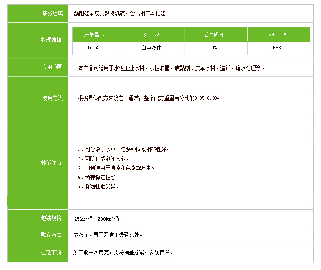Select the 活性成分 column header
Image resolution: width=321 pixels, height=270 pixels.
(x=215, y=35)
